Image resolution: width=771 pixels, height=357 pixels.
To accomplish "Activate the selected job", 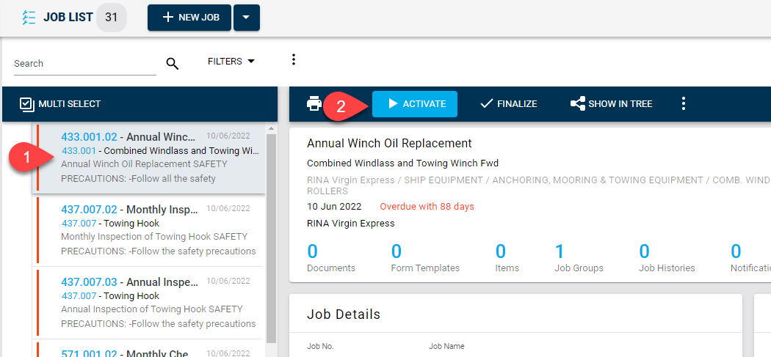I will [x=415, y=104].
